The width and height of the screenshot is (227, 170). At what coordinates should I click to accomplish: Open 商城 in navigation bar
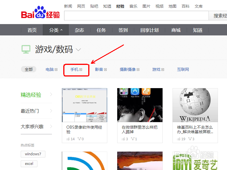pyautogui.click(x=176, y=30)
